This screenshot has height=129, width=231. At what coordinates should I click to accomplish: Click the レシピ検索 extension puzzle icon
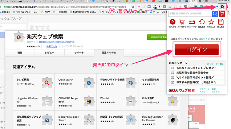pyautogui.click(x=47, y=83)
